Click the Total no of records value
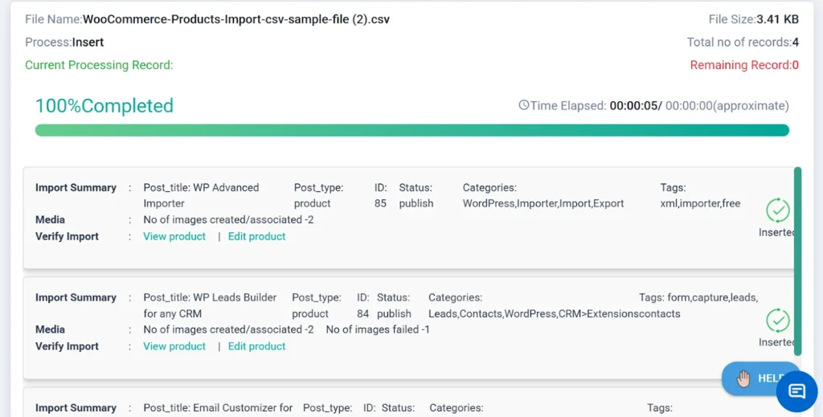The width and height of the screenshot is (823, 417). [795, 43]
